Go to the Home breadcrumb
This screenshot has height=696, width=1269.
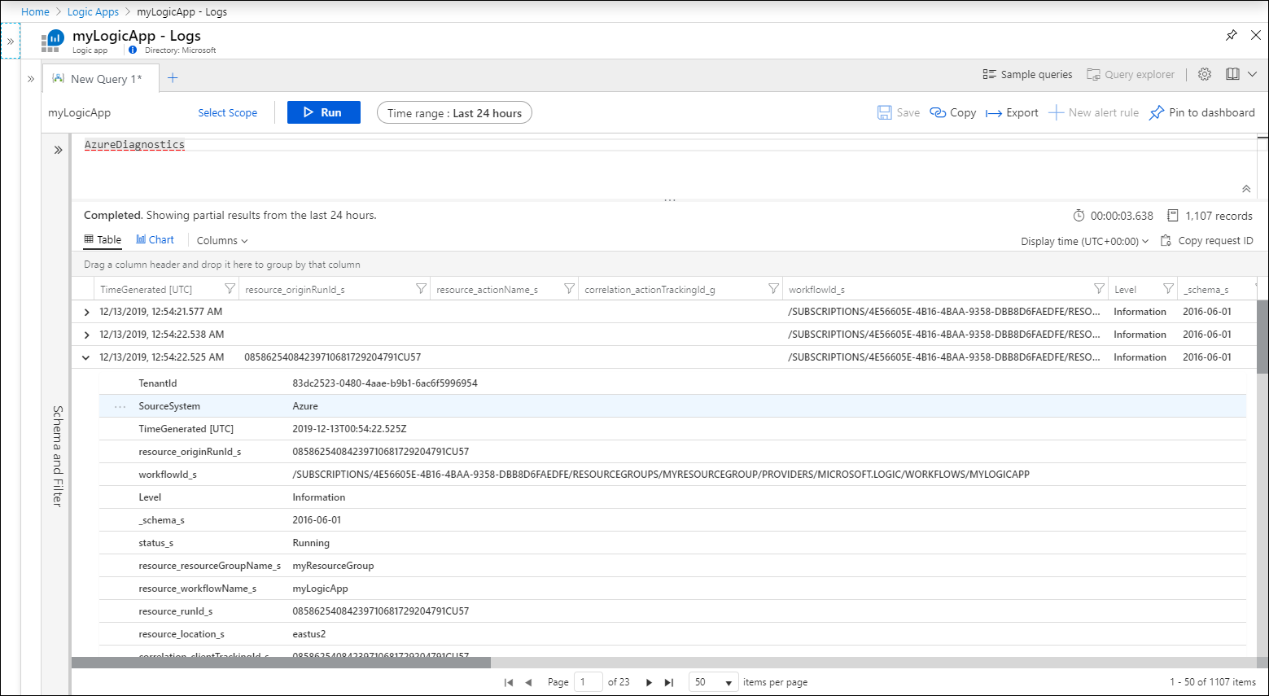tap(35, 12)
